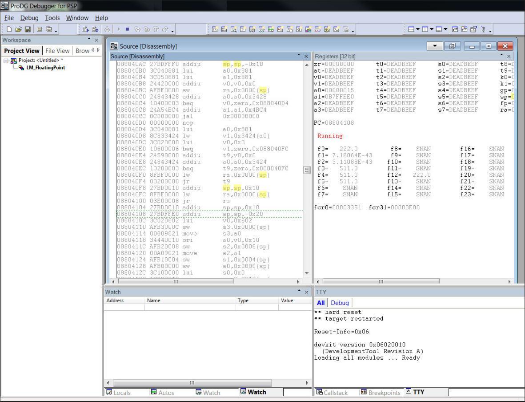Select the Debug filter in TTY
Screen dimensions: 525x402
pyautogui.click(x=340, y=303)
